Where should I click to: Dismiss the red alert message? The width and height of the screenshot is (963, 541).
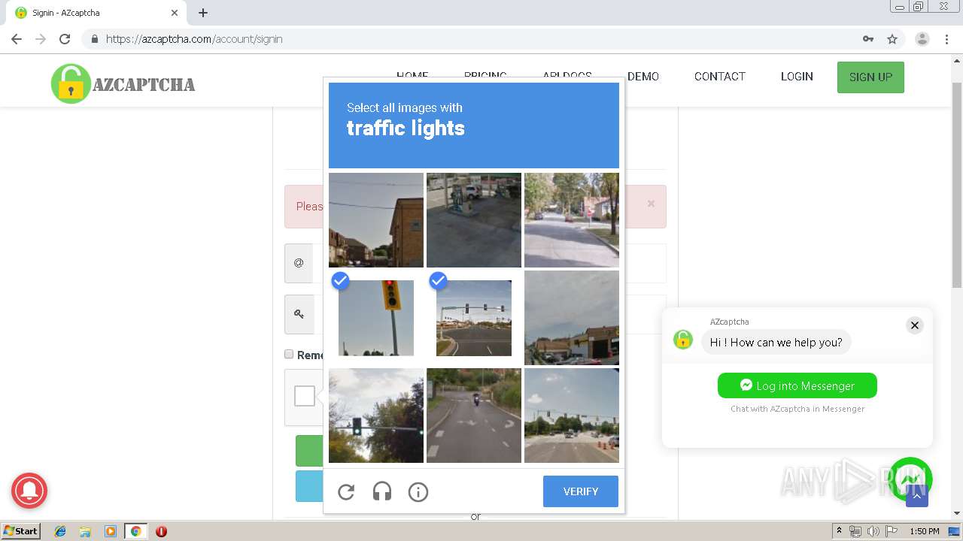tap(651, 204)
